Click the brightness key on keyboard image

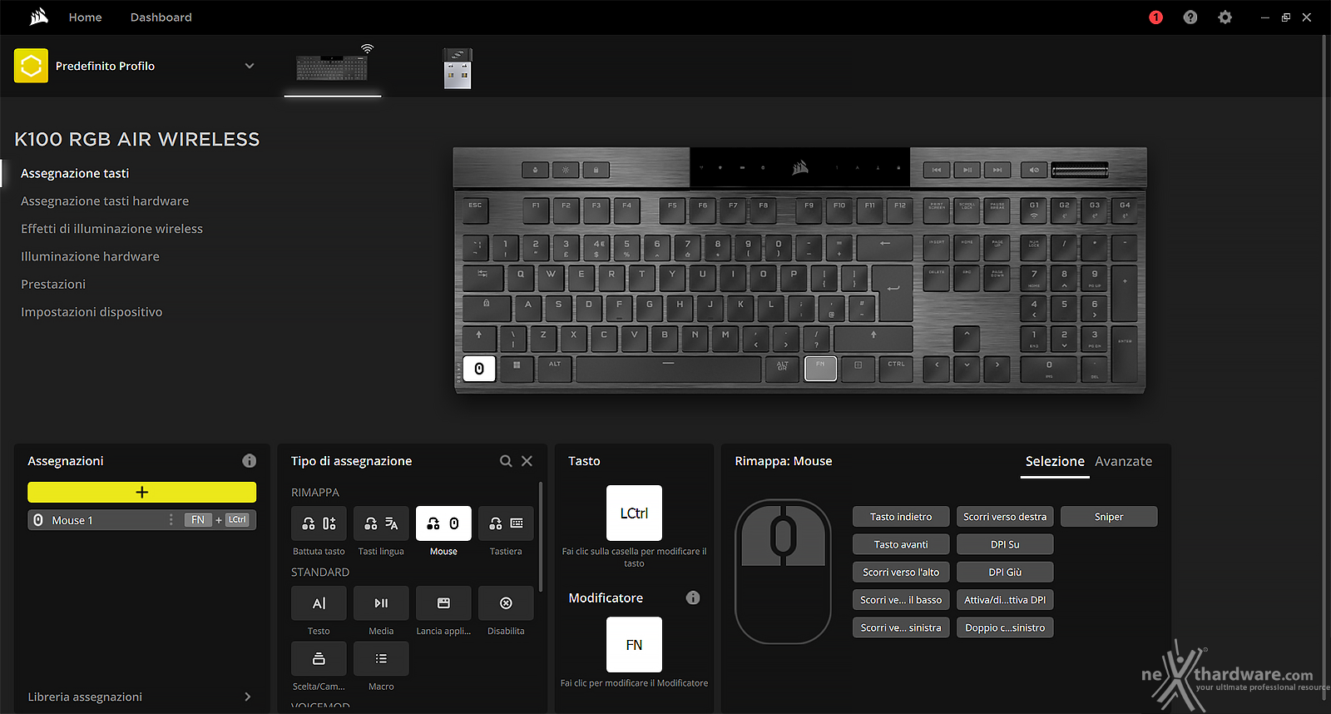coord(566,170)
